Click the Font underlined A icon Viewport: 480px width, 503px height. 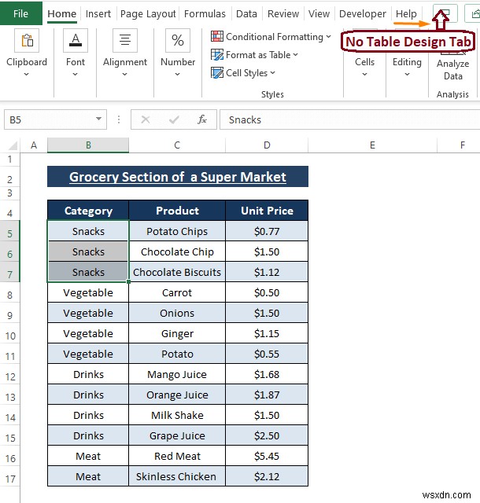tap(76, 40)
